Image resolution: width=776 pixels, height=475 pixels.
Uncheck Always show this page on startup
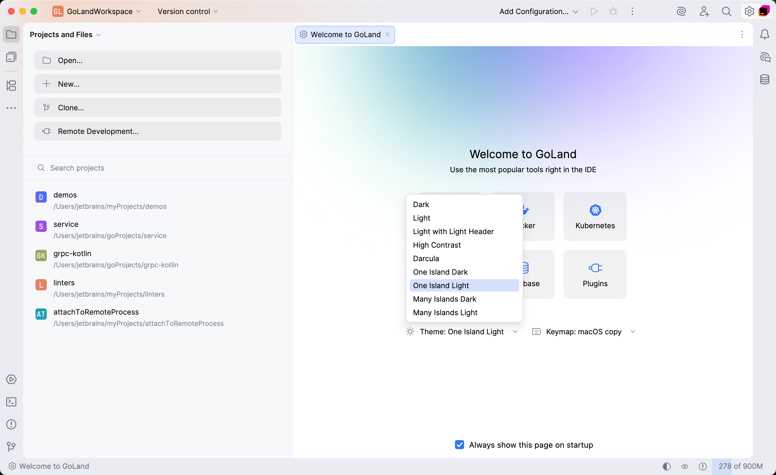[x=460, y=445]
